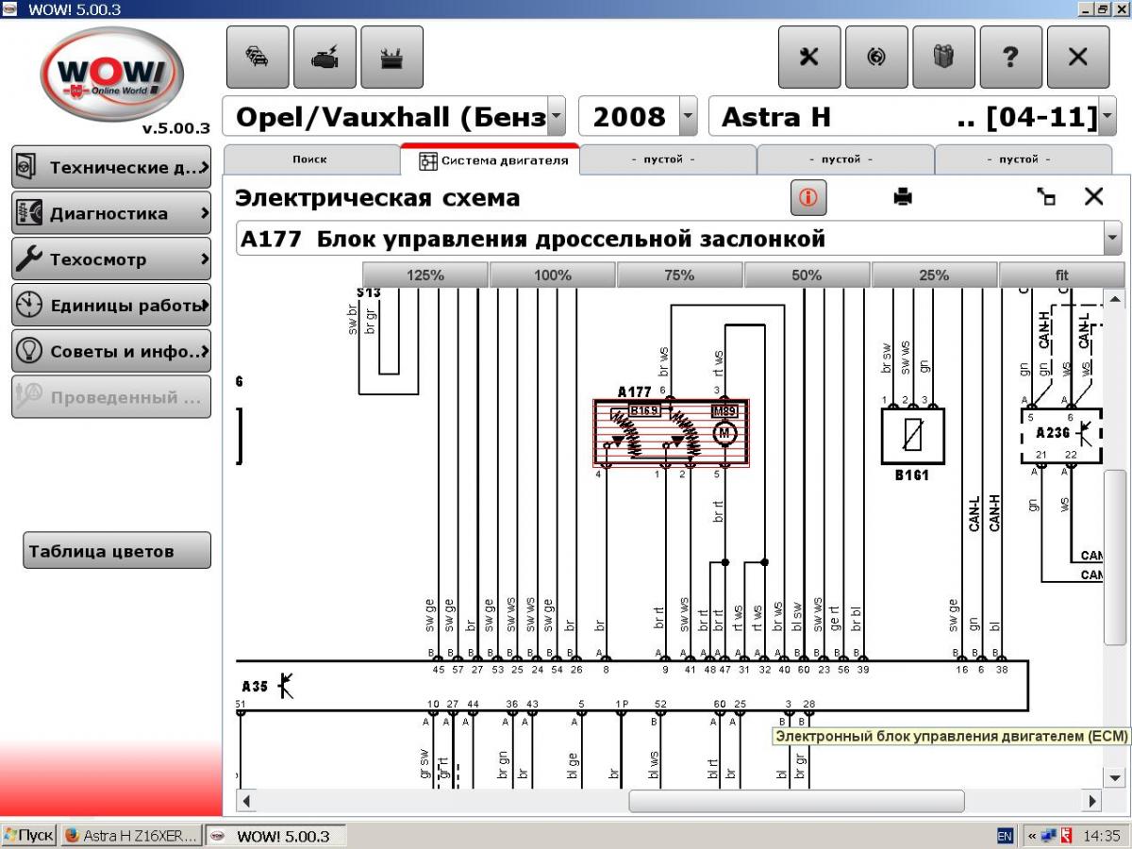
Task: Click the engine icon in top toolbar
Action: 325,57
